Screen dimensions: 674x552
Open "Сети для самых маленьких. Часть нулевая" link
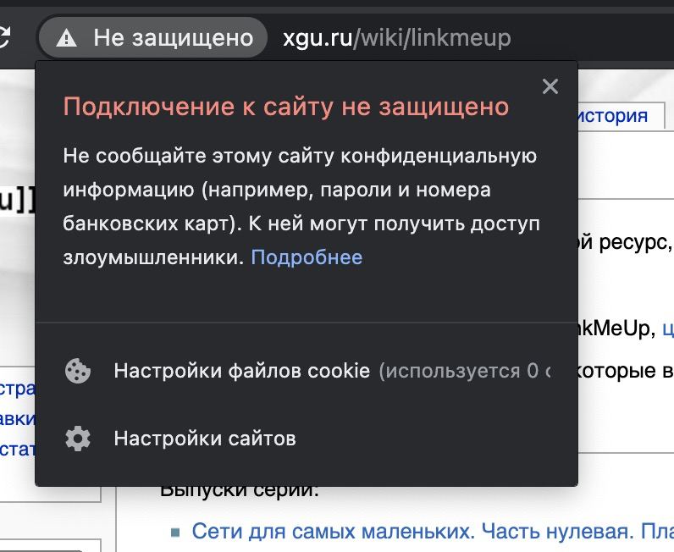pyautogui.click(x=433, y=532)
